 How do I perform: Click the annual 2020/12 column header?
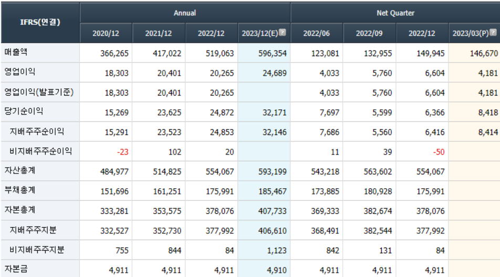(x=106, y=33)
